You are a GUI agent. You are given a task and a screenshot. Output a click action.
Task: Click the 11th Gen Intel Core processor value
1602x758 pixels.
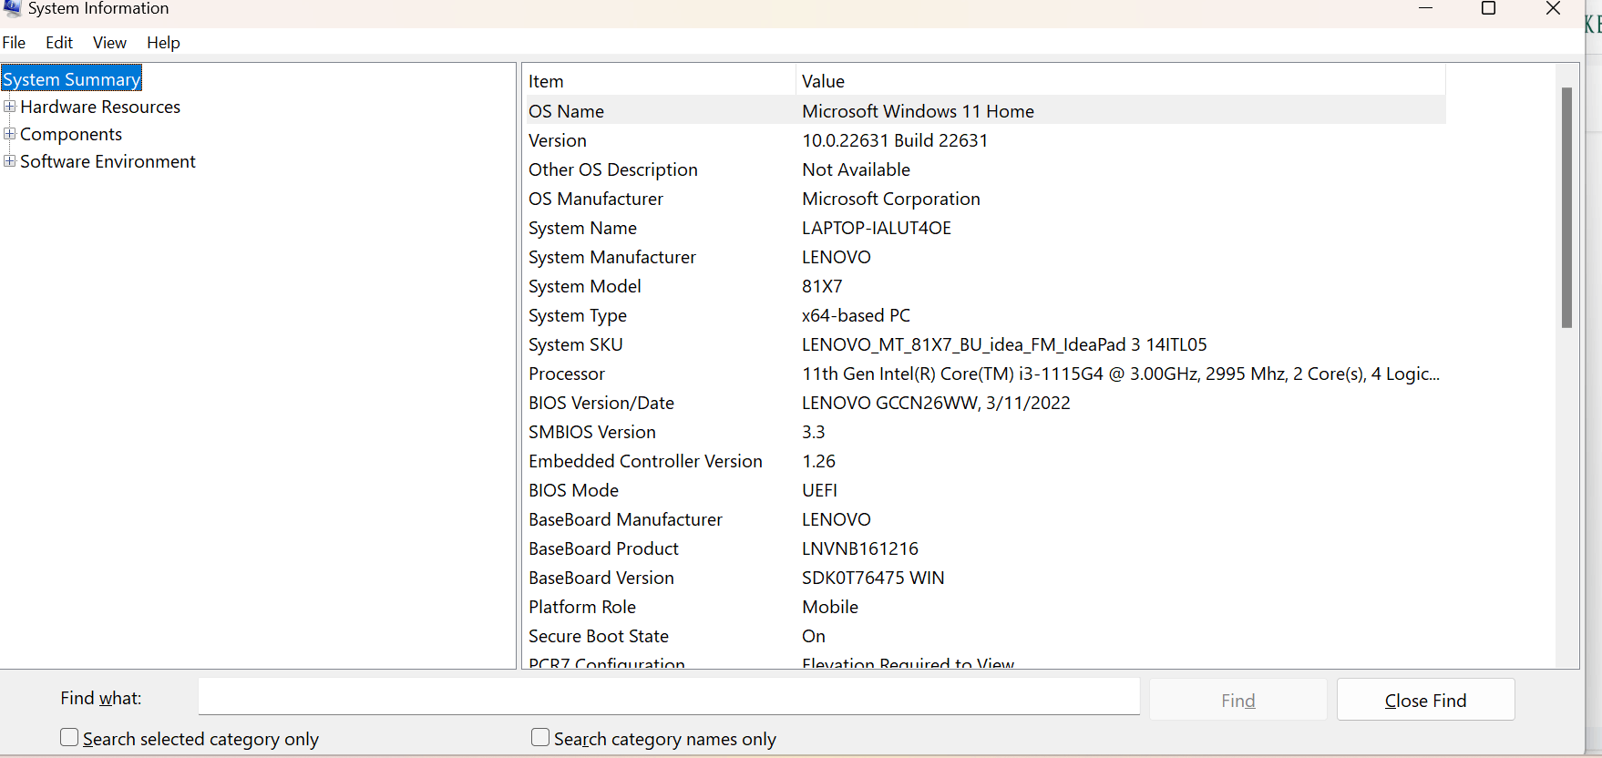click(1121, 374)
